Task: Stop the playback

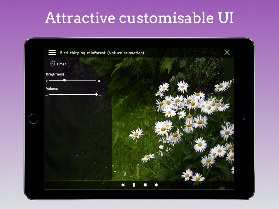Action: pyautogui.click(x=145, y=185)
